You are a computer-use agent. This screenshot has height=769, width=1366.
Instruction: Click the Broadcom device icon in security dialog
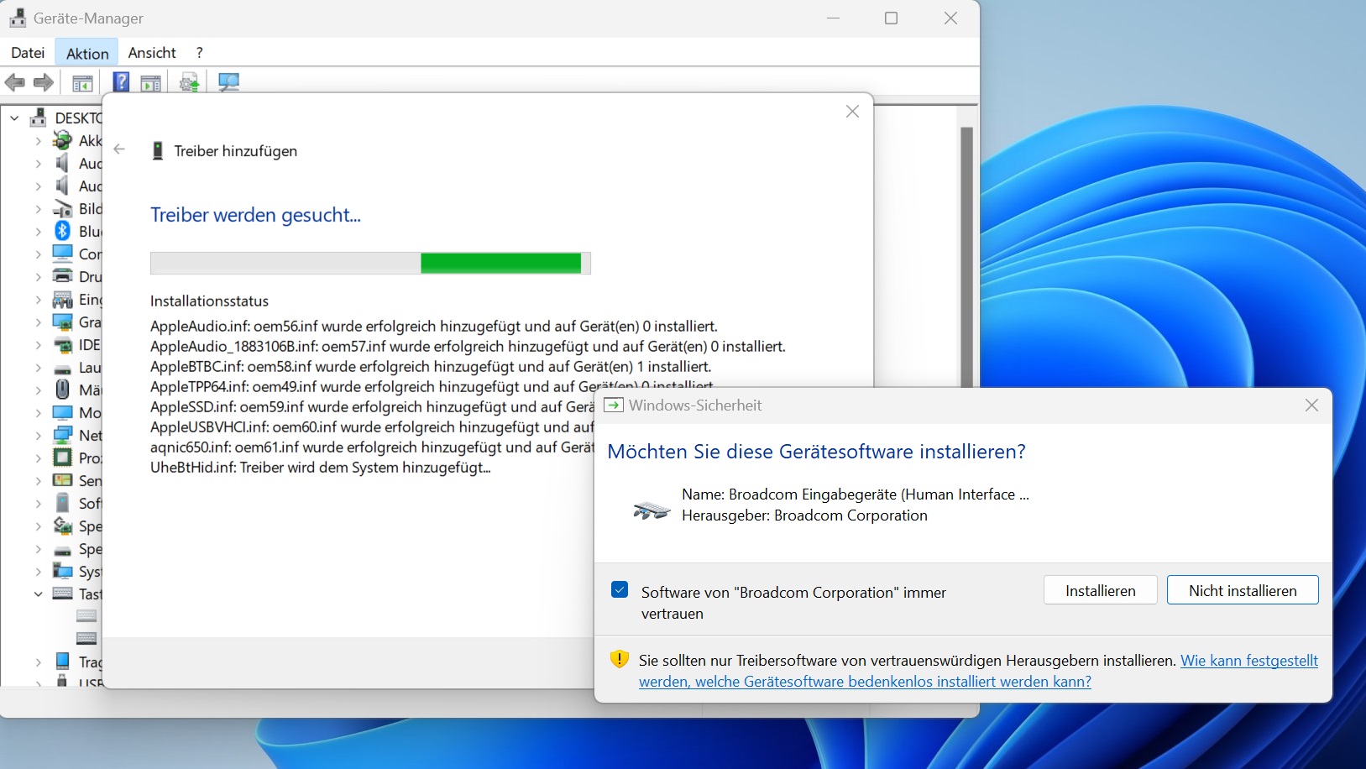(652, 510)
